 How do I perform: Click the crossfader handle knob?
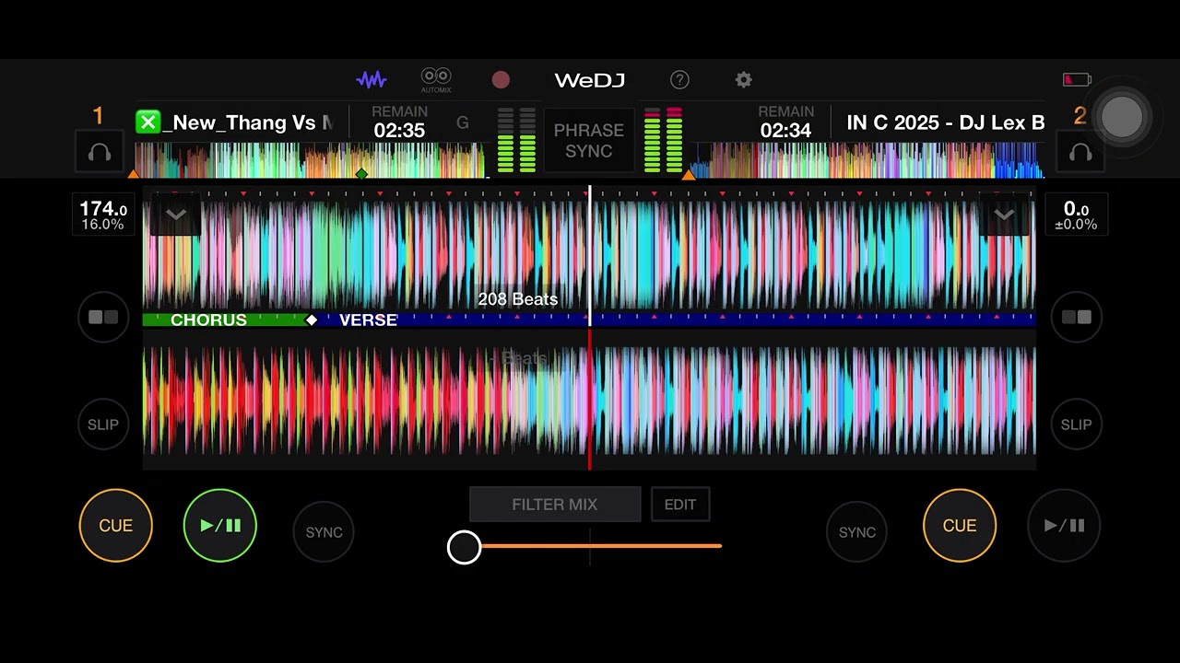[465, 547]
